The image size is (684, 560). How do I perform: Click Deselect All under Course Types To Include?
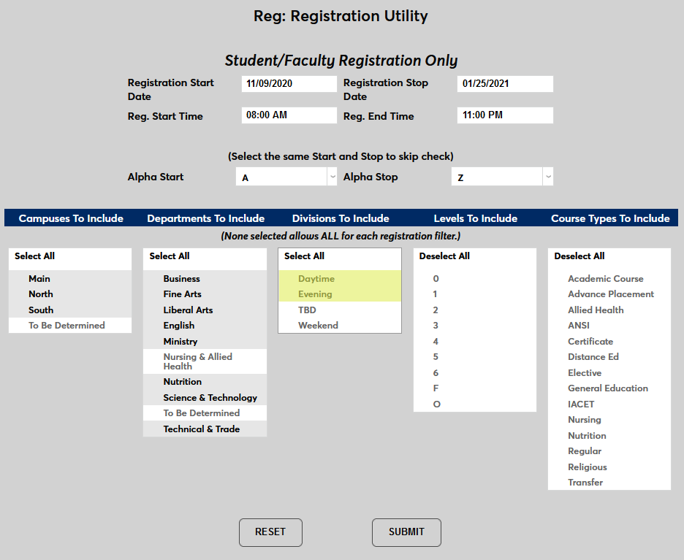coord(579,256)
